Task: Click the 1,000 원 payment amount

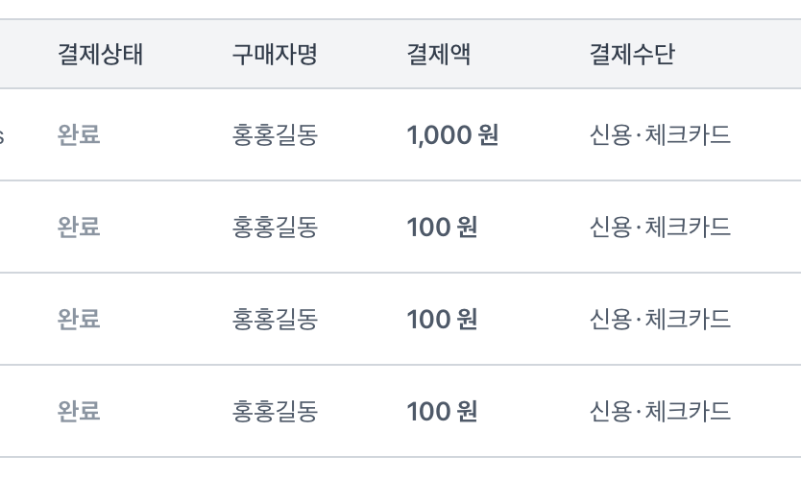Action: (x=452, y=135)
